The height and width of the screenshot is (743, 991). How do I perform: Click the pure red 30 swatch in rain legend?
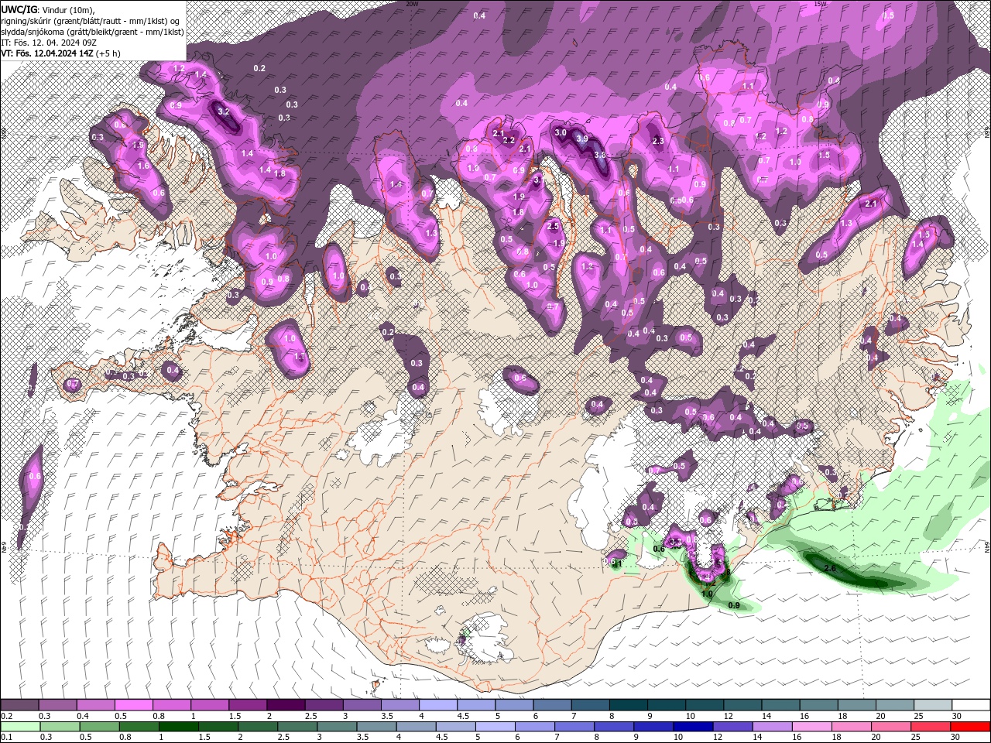pos(970,727)
